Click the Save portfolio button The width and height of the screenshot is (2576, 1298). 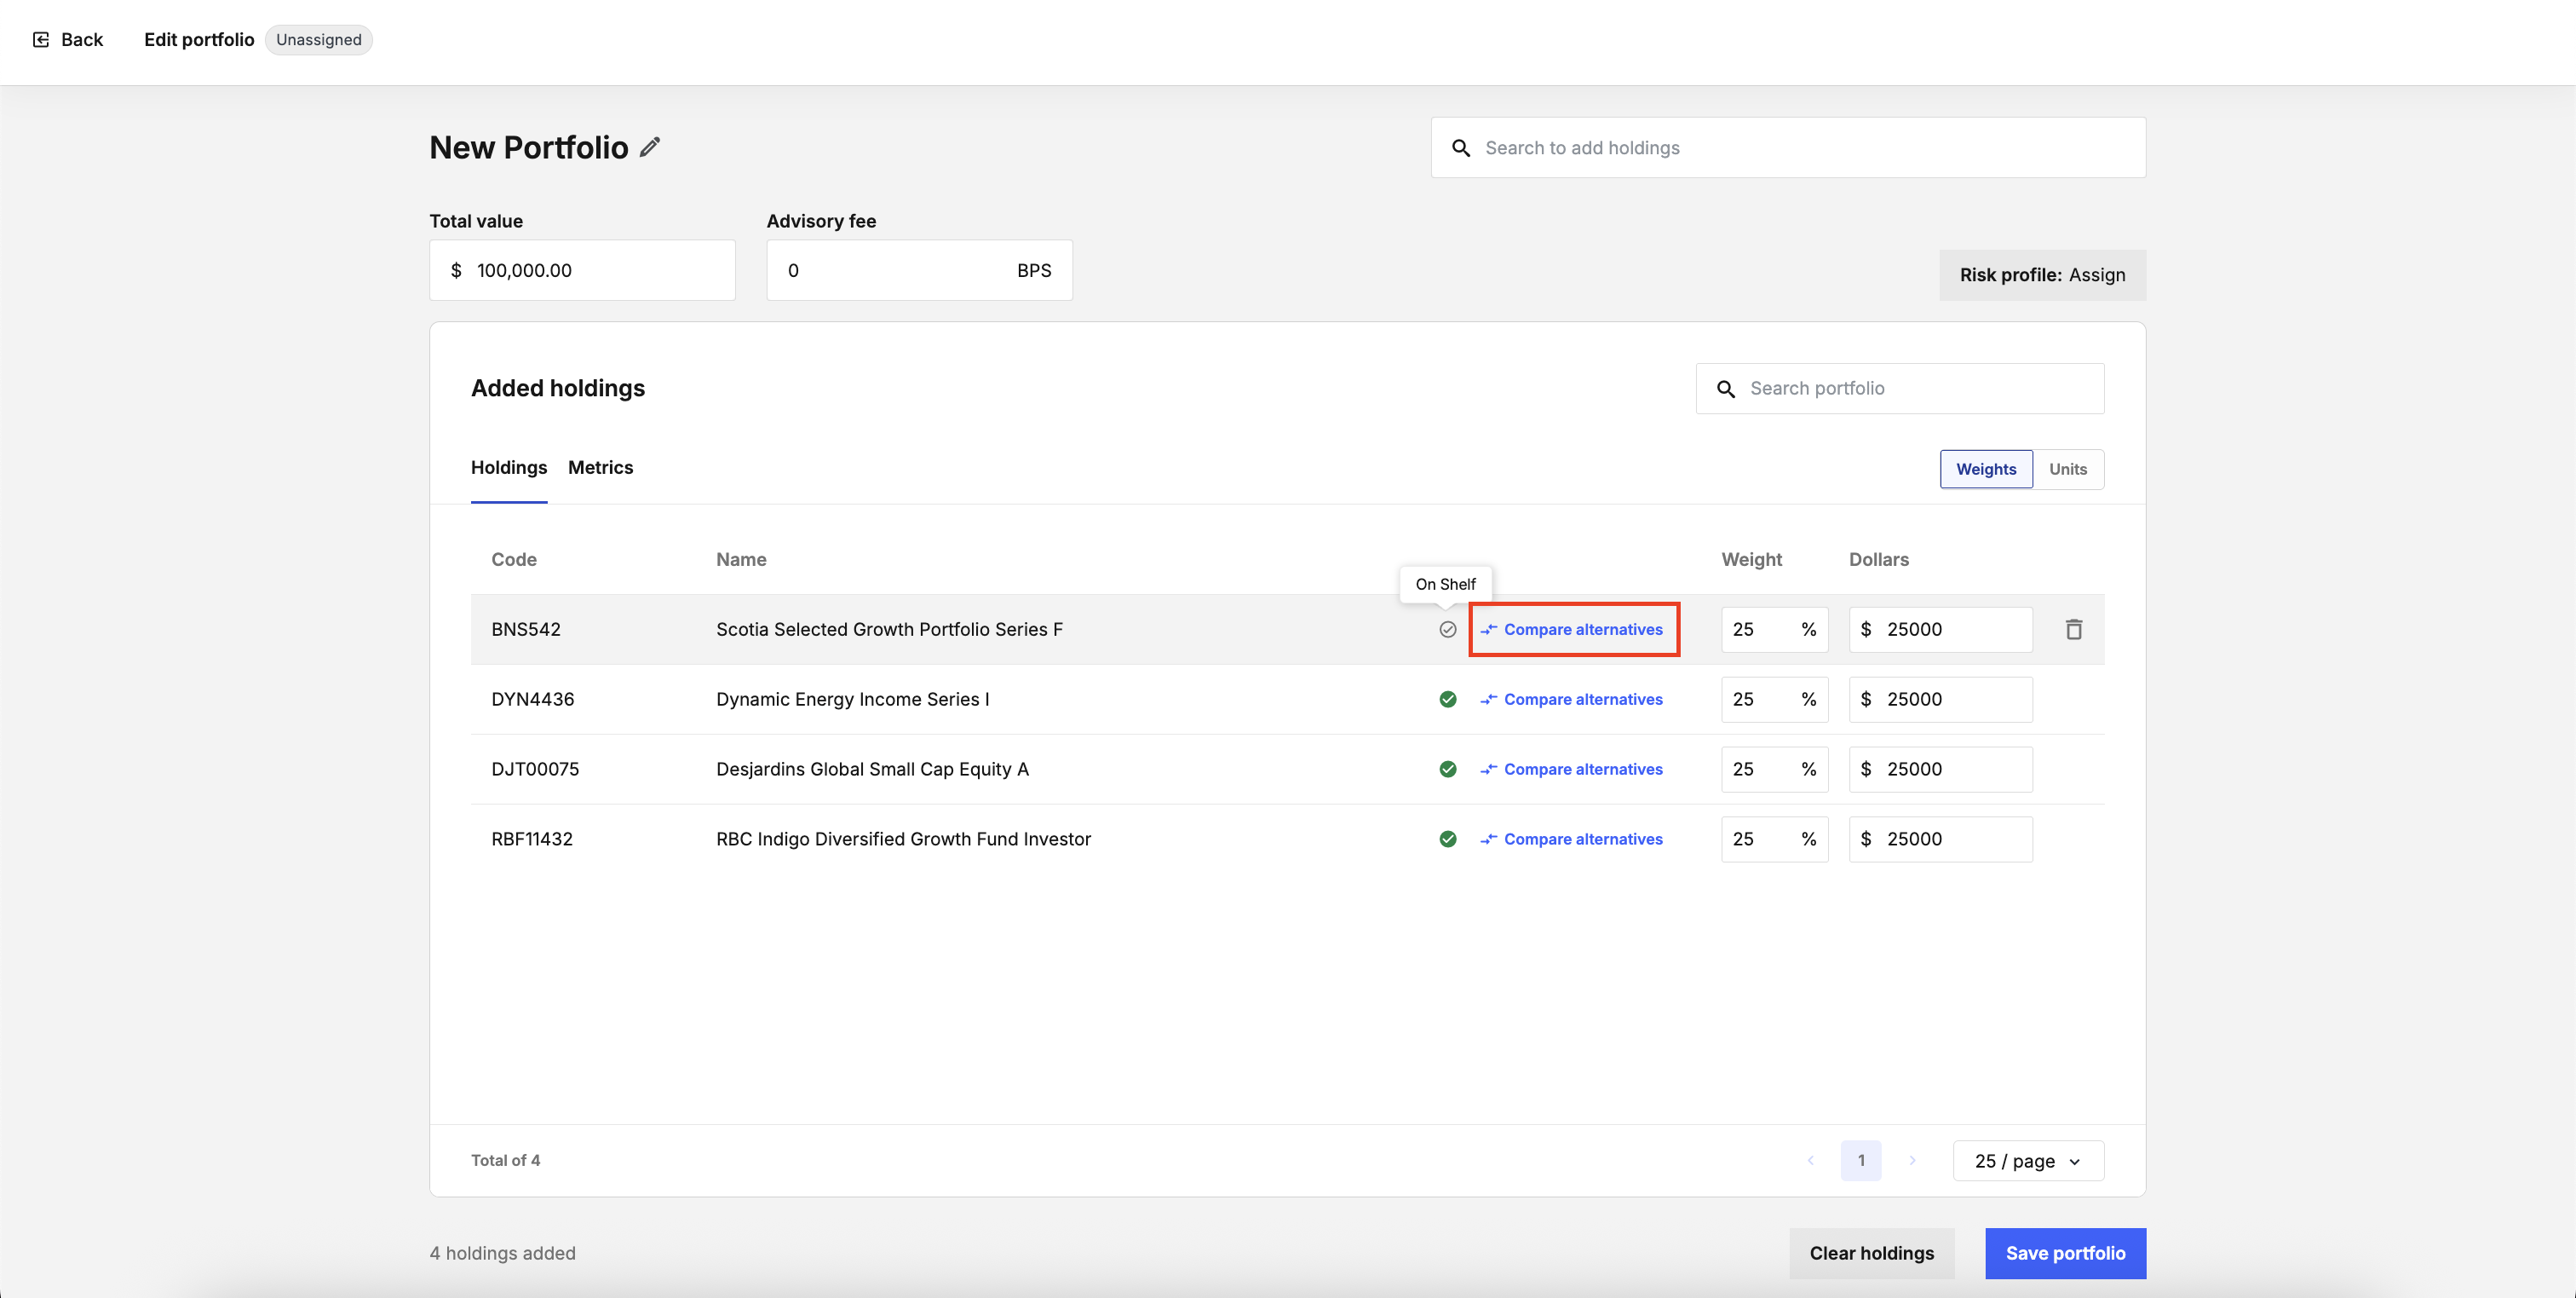2065,1253
